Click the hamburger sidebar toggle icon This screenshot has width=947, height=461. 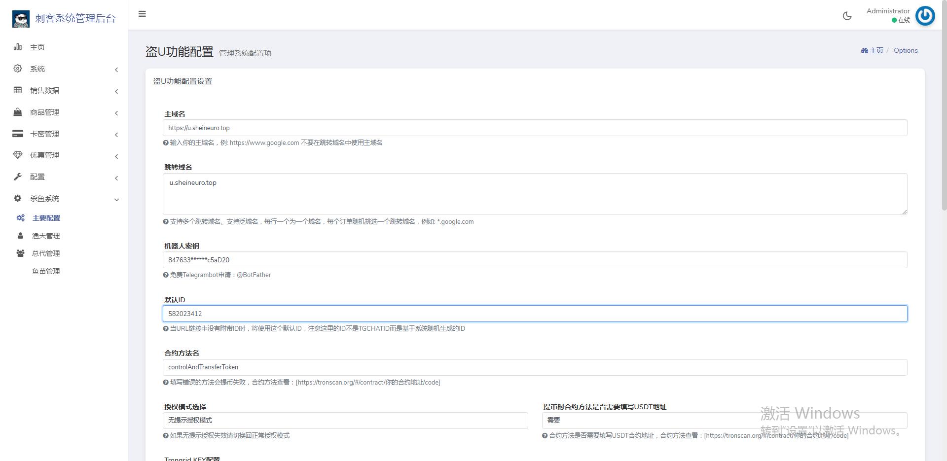click(142, 14)
